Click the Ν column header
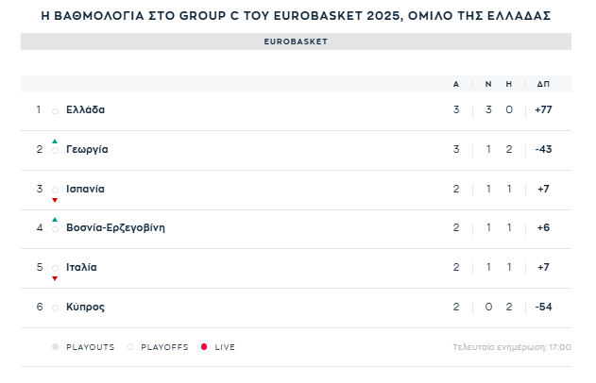Viewport: 596px width, 383px height. (488, 84)
